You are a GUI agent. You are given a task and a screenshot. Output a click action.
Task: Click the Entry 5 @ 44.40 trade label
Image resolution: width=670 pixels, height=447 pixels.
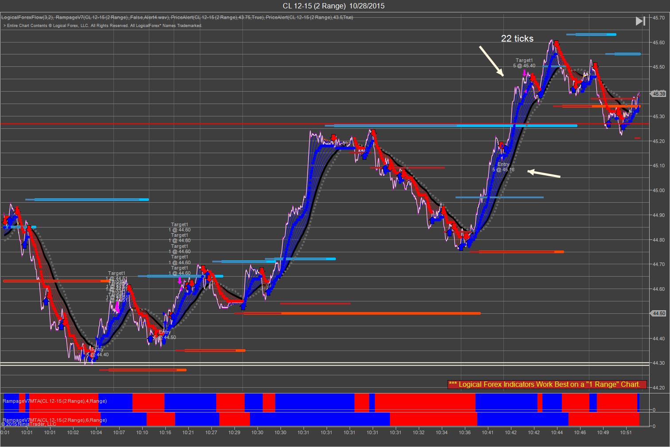(97, 352)
